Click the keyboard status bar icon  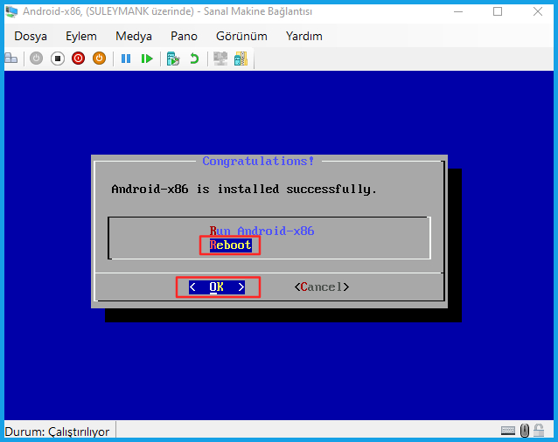(x=508, y=431)
